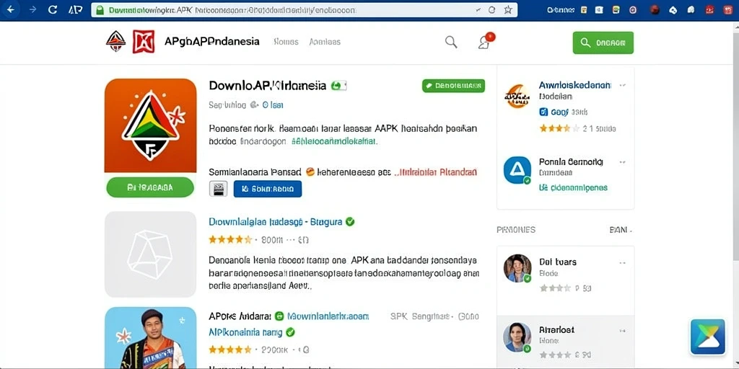Open the 'Aomlaas' navigation item
Screen dimensions: 739x369
pos(325,41)
